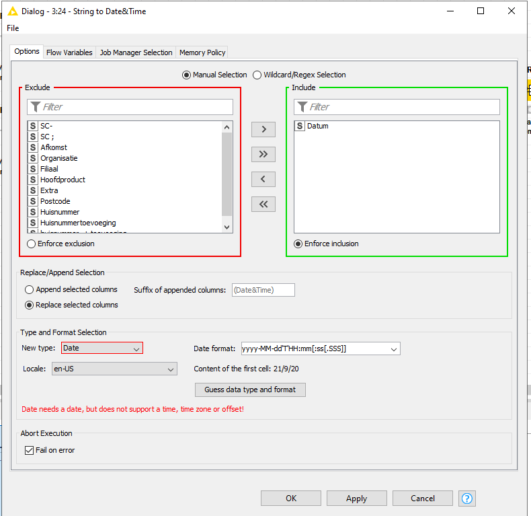Select Filiaal column in Exclude list
The width and height of the screenshot is (531, 516).
[124, 169]
